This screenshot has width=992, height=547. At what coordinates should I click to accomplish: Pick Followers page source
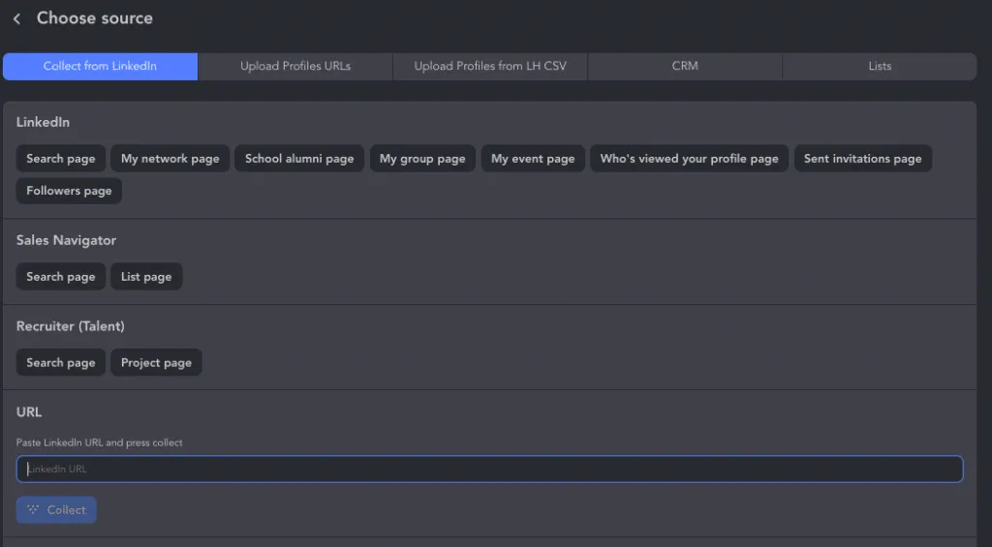[x=69, y=191]
